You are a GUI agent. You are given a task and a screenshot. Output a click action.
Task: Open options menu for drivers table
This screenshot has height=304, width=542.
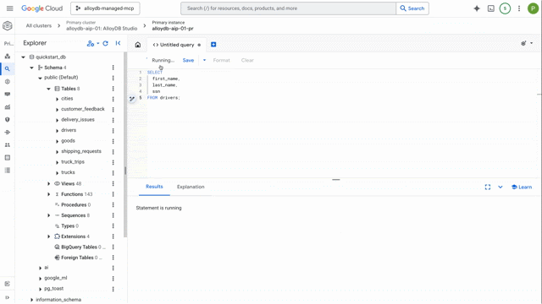coord(113,131)
